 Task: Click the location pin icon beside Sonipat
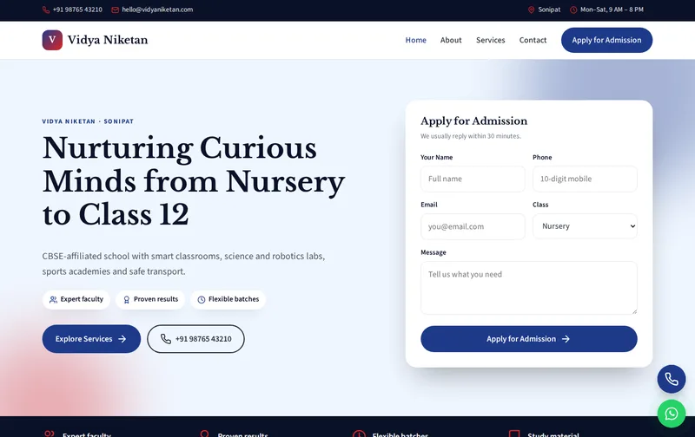click(531, 10)
